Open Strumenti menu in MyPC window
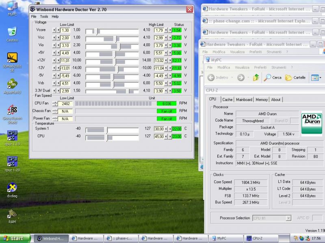This screenshot has width=325, height=243. pos(279,67)
